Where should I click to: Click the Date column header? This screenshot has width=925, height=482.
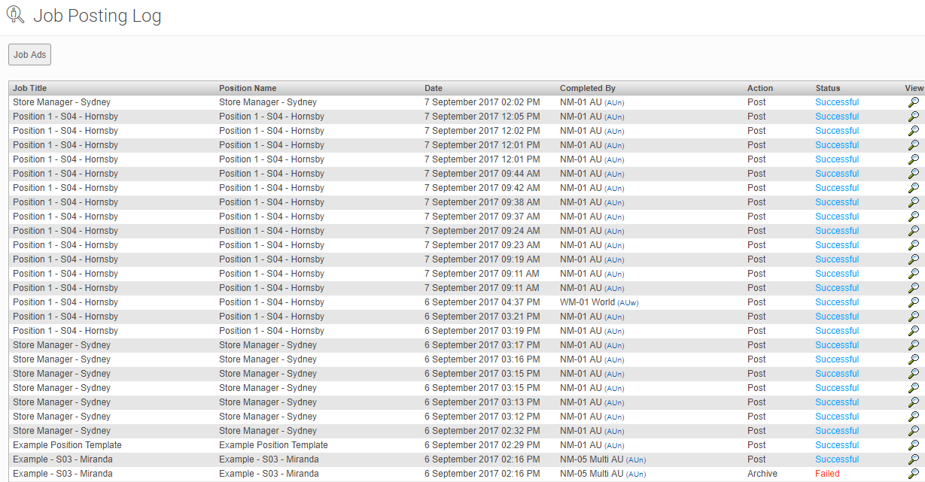[x=434, y=88]
